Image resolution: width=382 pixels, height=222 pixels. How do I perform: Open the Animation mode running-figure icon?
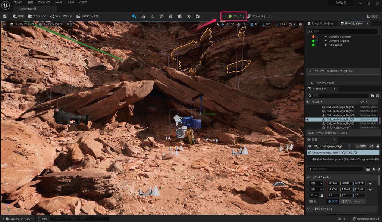[x=189, y=16]
